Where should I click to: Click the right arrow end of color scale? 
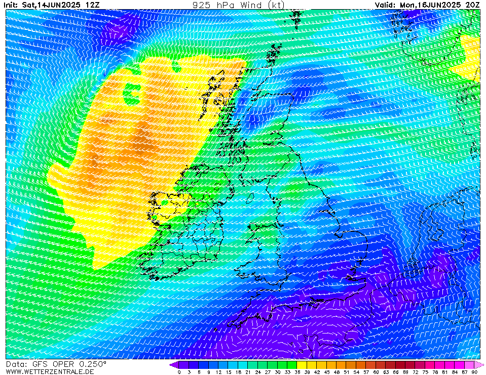point(479,365)
